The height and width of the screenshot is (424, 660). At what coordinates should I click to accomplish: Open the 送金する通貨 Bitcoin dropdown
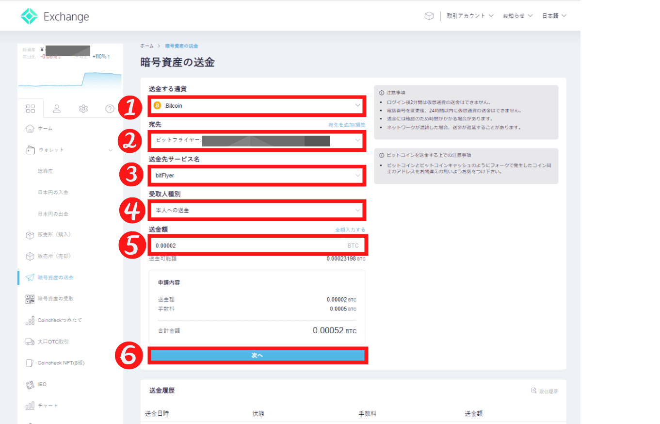[257, 105]
